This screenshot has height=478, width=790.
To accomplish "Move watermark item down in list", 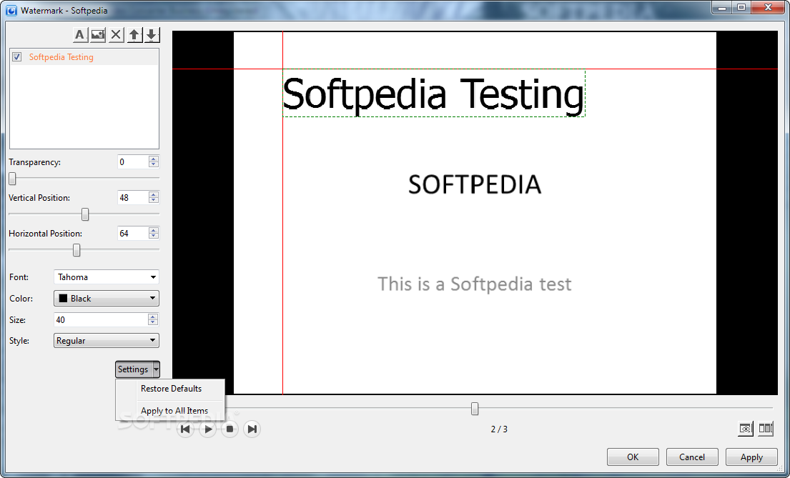I will pos(152,35).
